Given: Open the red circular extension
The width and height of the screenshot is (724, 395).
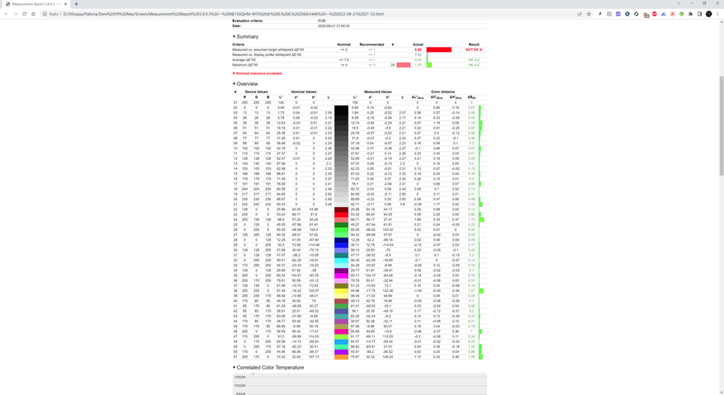Looking at the screenshot, I should (655, 14).
